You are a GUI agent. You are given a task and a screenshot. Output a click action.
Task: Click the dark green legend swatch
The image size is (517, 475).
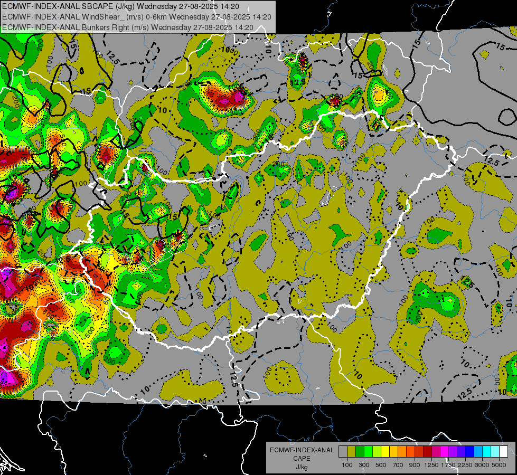360,452
